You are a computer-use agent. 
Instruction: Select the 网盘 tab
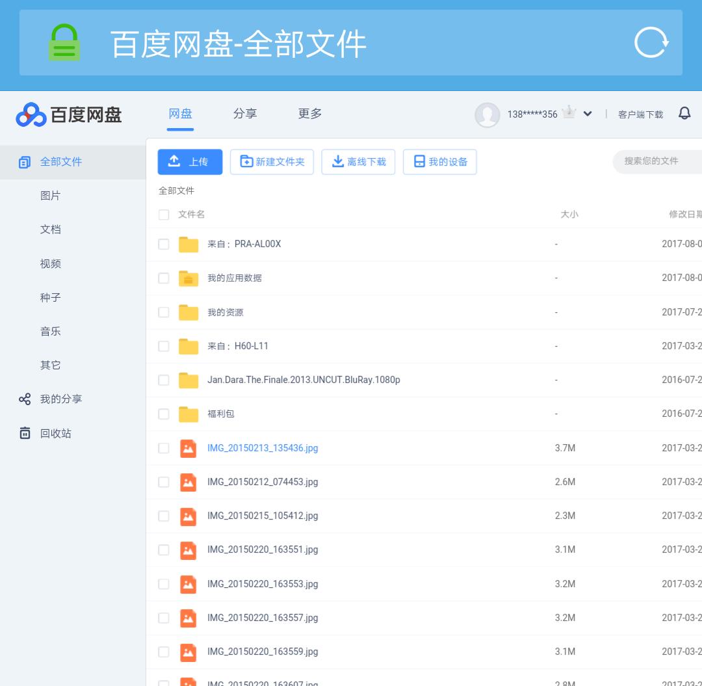[x=180, y=113]
